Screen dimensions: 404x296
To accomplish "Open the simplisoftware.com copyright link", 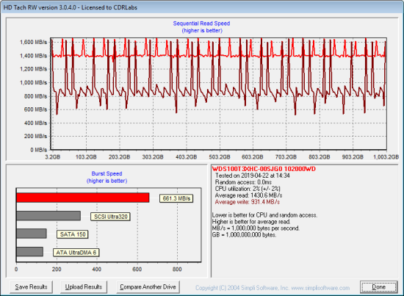I will (273, 288).
